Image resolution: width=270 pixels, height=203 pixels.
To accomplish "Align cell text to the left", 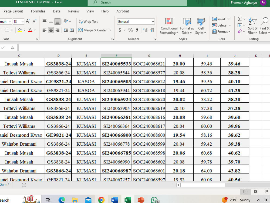I will (45, 30).
